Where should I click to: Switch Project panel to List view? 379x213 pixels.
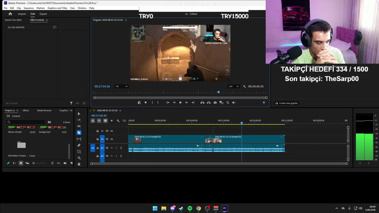(x=14, y=163)
